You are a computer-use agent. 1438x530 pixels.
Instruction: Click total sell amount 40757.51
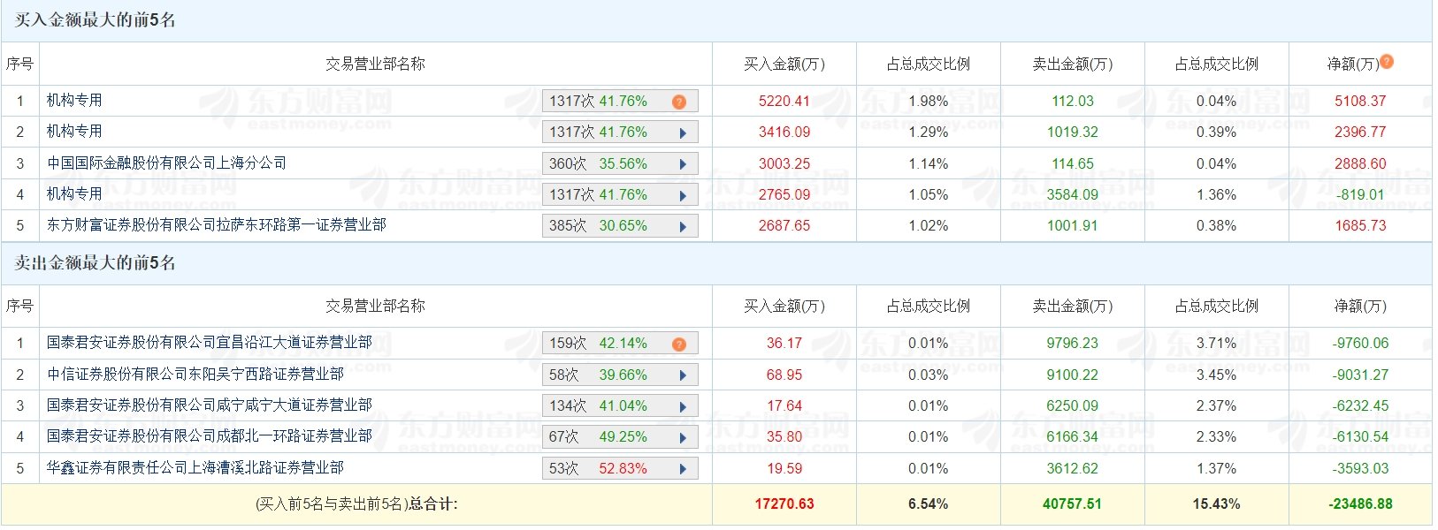[1073, 504]
